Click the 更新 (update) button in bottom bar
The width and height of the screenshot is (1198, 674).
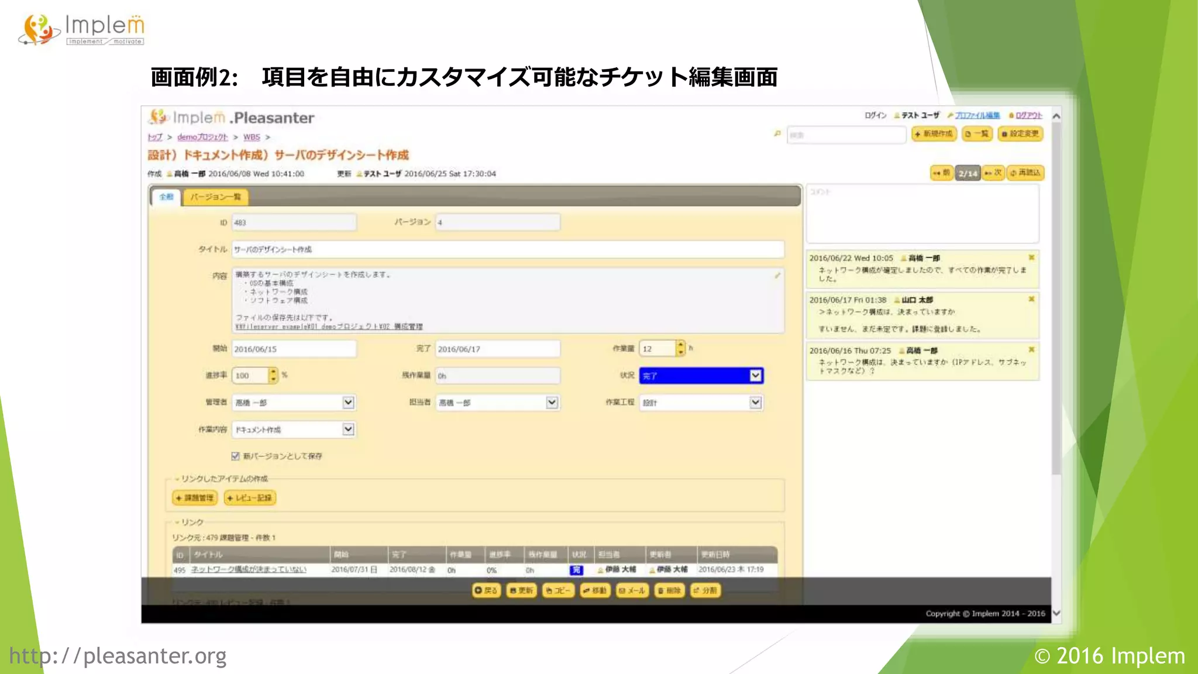click(522, 590)
